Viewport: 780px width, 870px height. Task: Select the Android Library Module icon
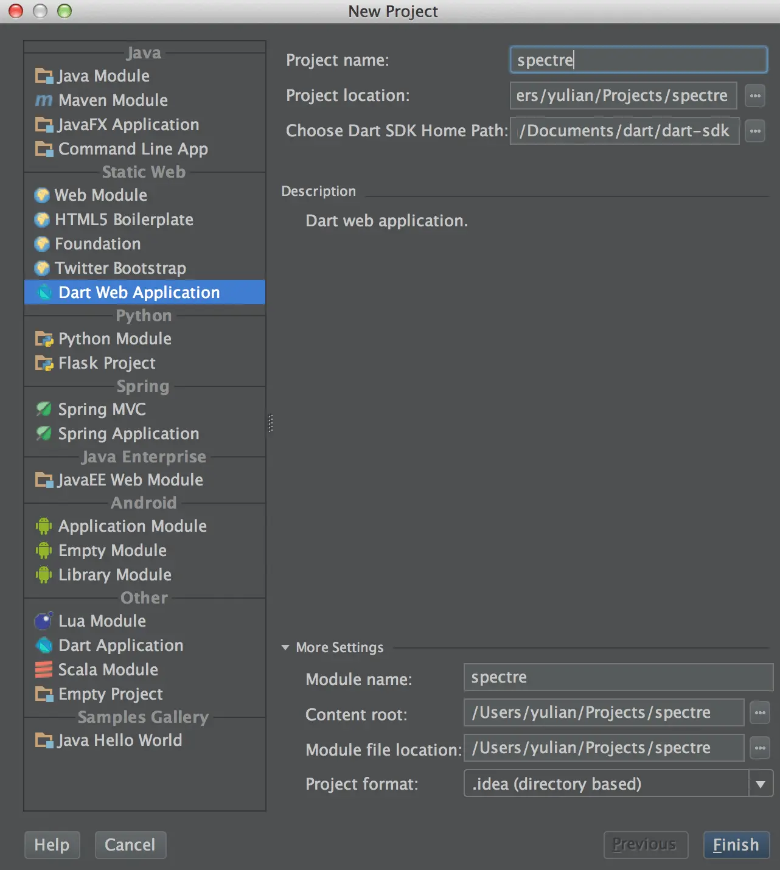(43, 574)
